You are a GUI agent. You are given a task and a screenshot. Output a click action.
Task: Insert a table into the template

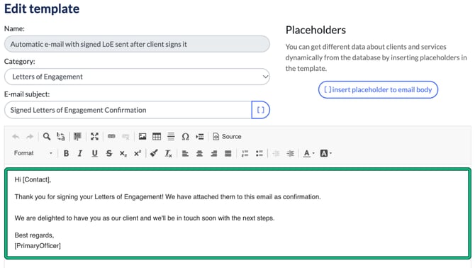(157, 137)
